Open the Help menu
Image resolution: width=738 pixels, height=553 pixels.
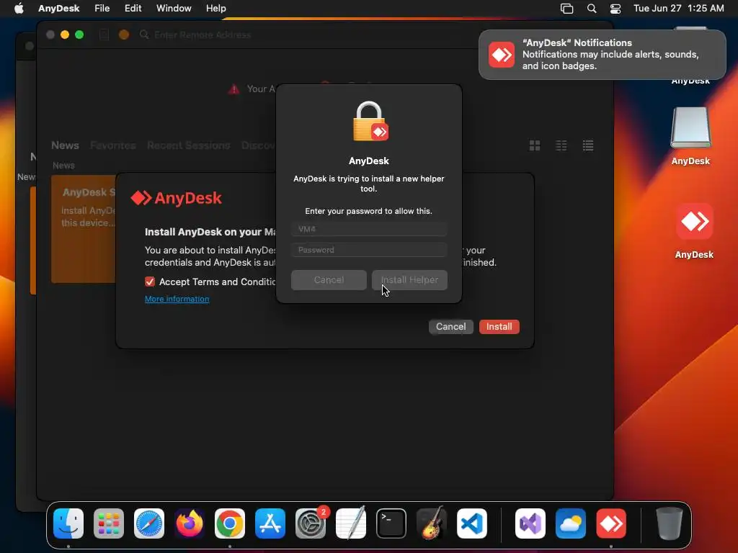pyautogui.click(x=216, y=9)
